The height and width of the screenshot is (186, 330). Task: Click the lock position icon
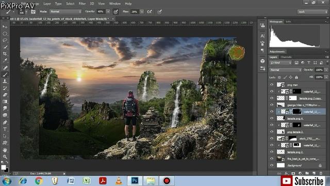point(291,78)
